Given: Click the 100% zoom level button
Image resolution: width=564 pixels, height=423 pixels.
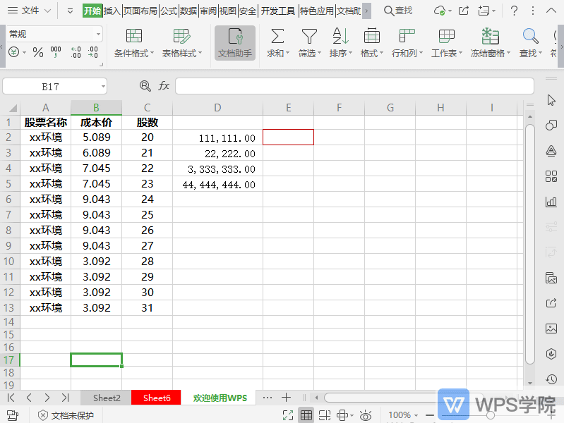Looking at the screenshot, I should point(400,415).
